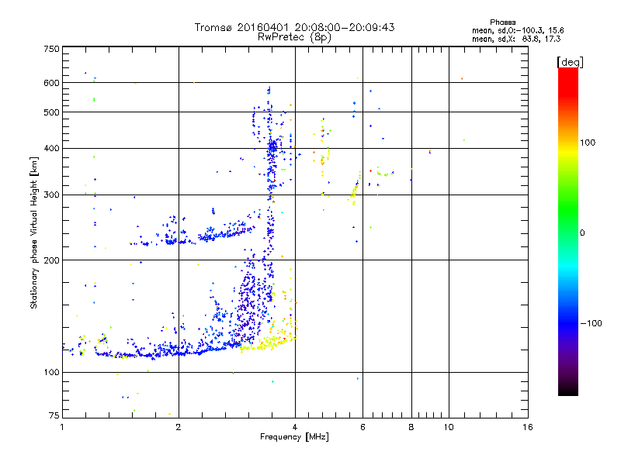Click the colorbar tick label '-100'

pyautogui.click(x=591, y=323)
